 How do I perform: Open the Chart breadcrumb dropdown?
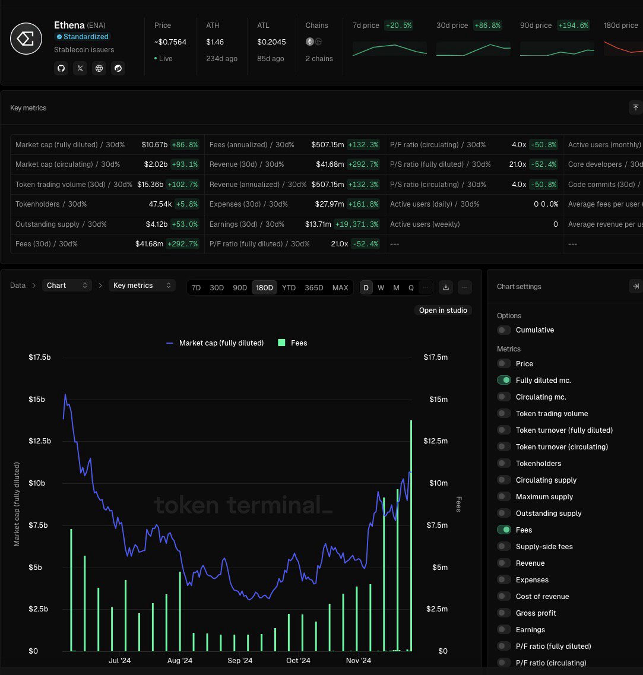[x=66, y=286]
